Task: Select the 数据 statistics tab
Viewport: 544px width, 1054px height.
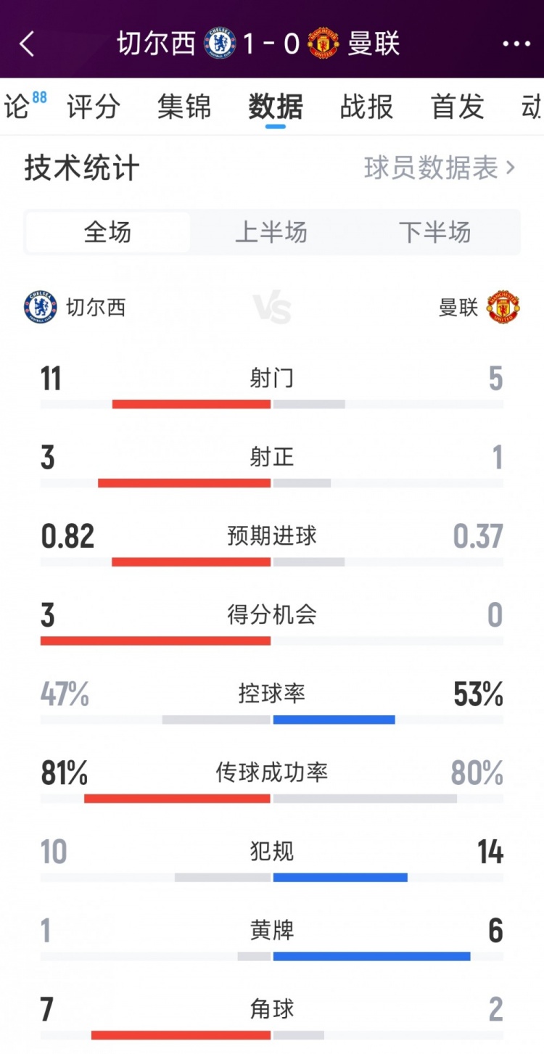Action: tap(276, 107)
